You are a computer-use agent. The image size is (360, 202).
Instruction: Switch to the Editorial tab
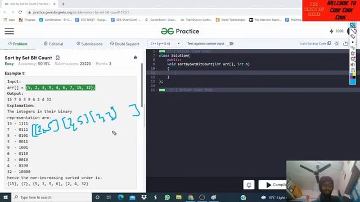pos(54,44)
